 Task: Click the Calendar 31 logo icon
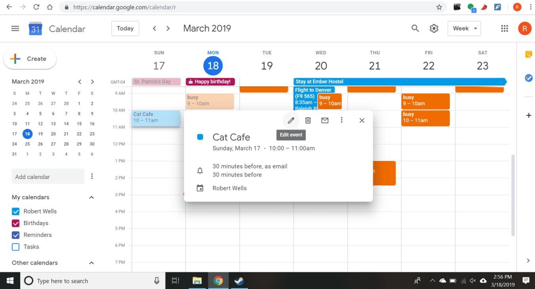pyautogui.click(x=35, y=29)
